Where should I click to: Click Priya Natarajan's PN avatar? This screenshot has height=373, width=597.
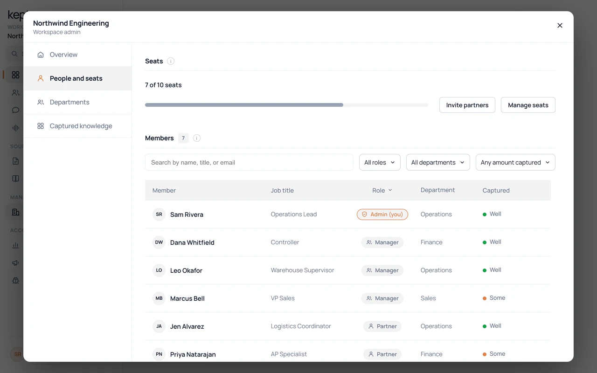pos(159,354)
